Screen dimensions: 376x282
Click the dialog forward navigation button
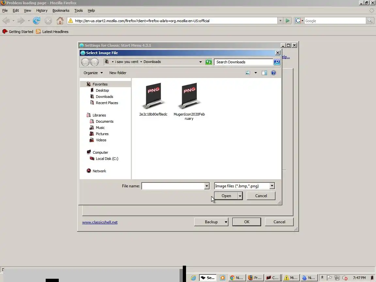(94, 62)
